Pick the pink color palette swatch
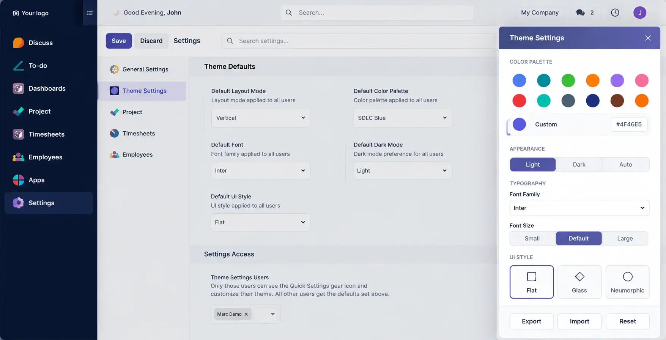This screenshot has height=340, width=666. pos(642,80)
